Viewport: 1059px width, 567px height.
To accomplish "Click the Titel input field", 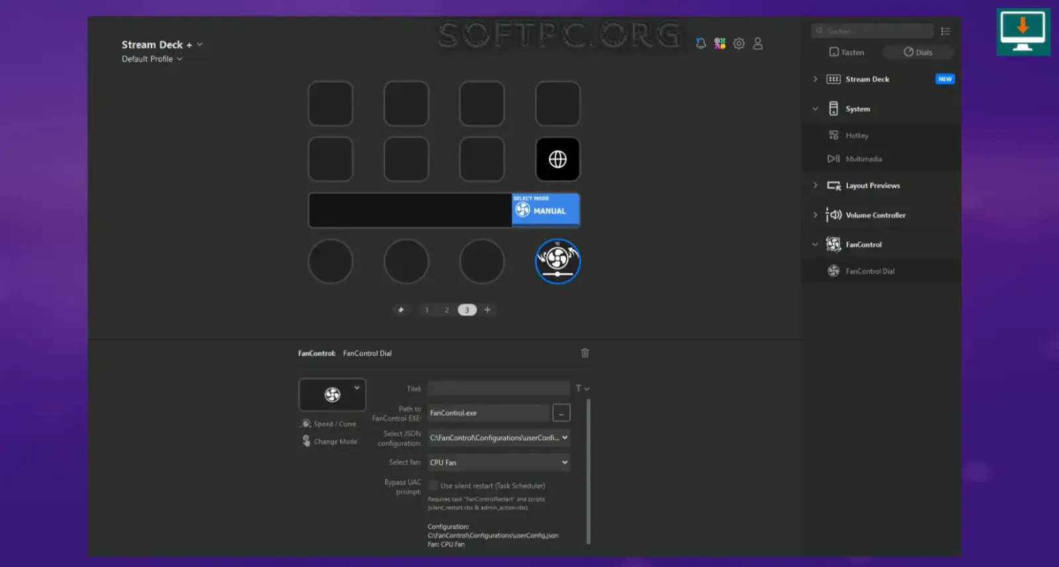I will pyautogui.click(x=498, y=389).
